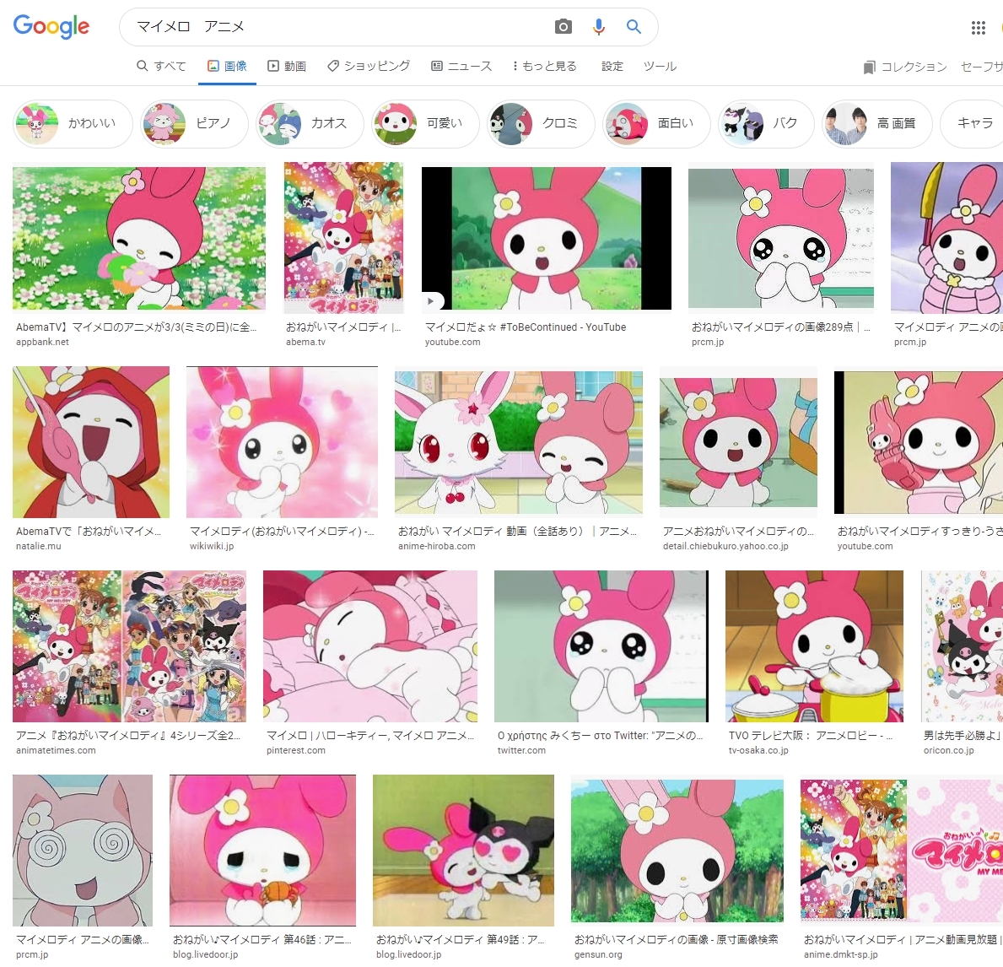Open the anime.dmkt-sp.jp poster image
This screenshot has width=1003, height=967.
coord(901,851)
